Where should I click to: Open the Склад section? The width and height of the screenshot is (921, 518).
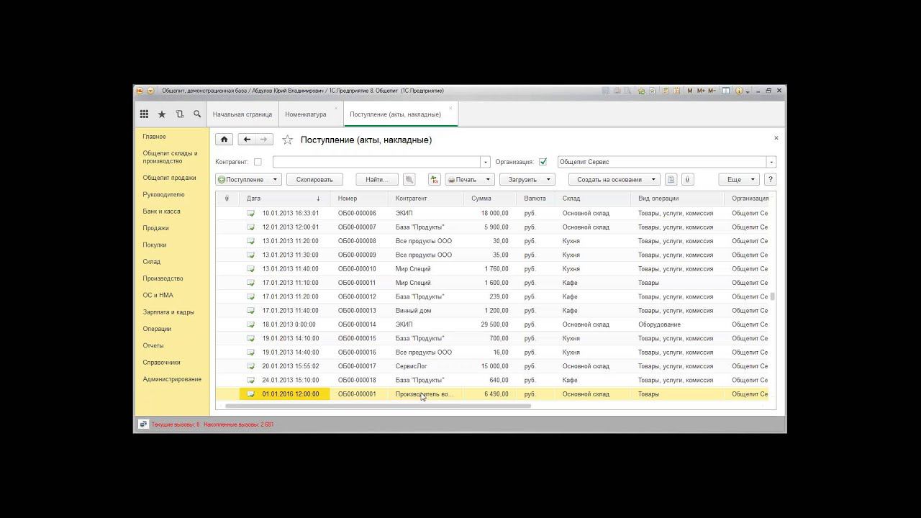coord(151,262)
